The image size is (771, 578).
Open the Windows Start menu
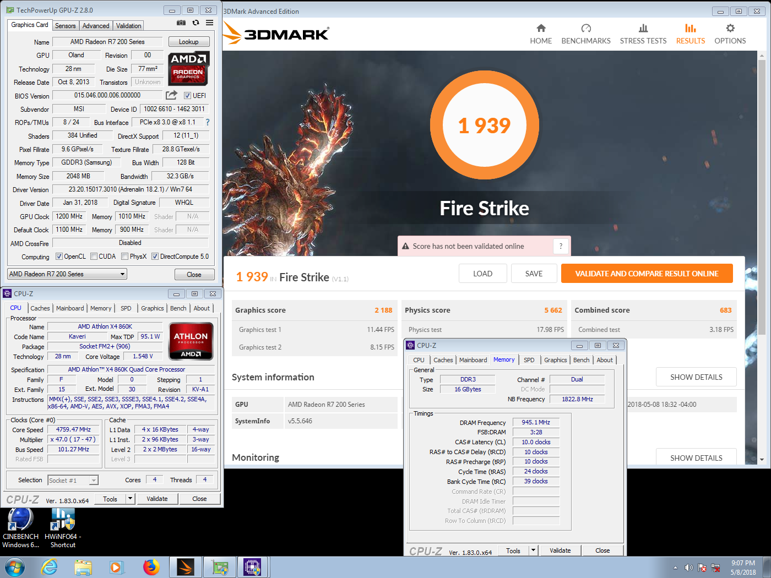14,567
